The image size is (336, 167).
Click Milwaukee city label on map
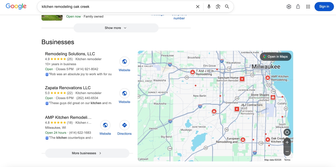coord(266,67)
